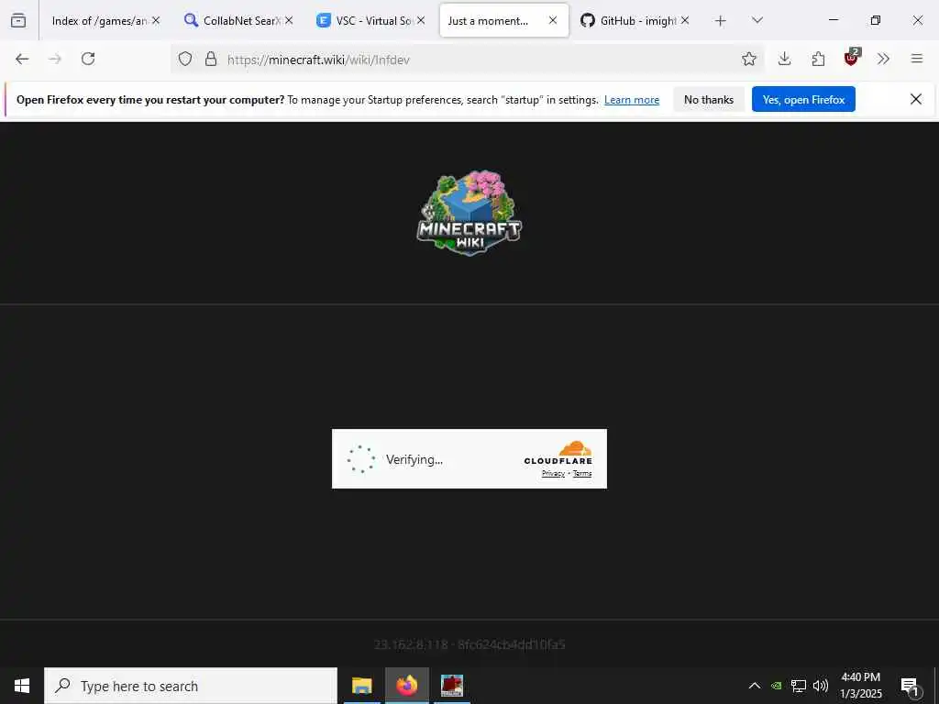
Task: Click Yes, open Firefox button
Action: 803,99
